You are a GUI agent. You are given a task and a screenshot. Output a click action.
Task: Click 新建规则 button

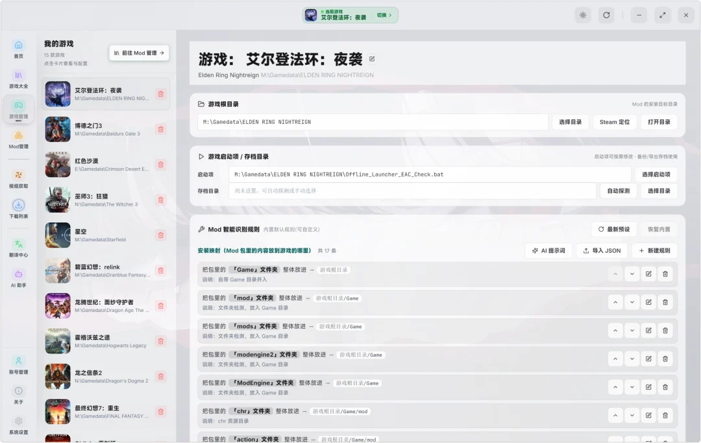tap(654, 250)
